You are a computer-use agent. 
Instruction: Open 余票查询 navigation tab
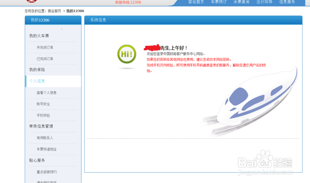241,2
